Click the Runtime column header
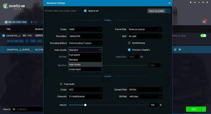The width and height of the screenshot is (211, 114). click(x=39, y=29)
